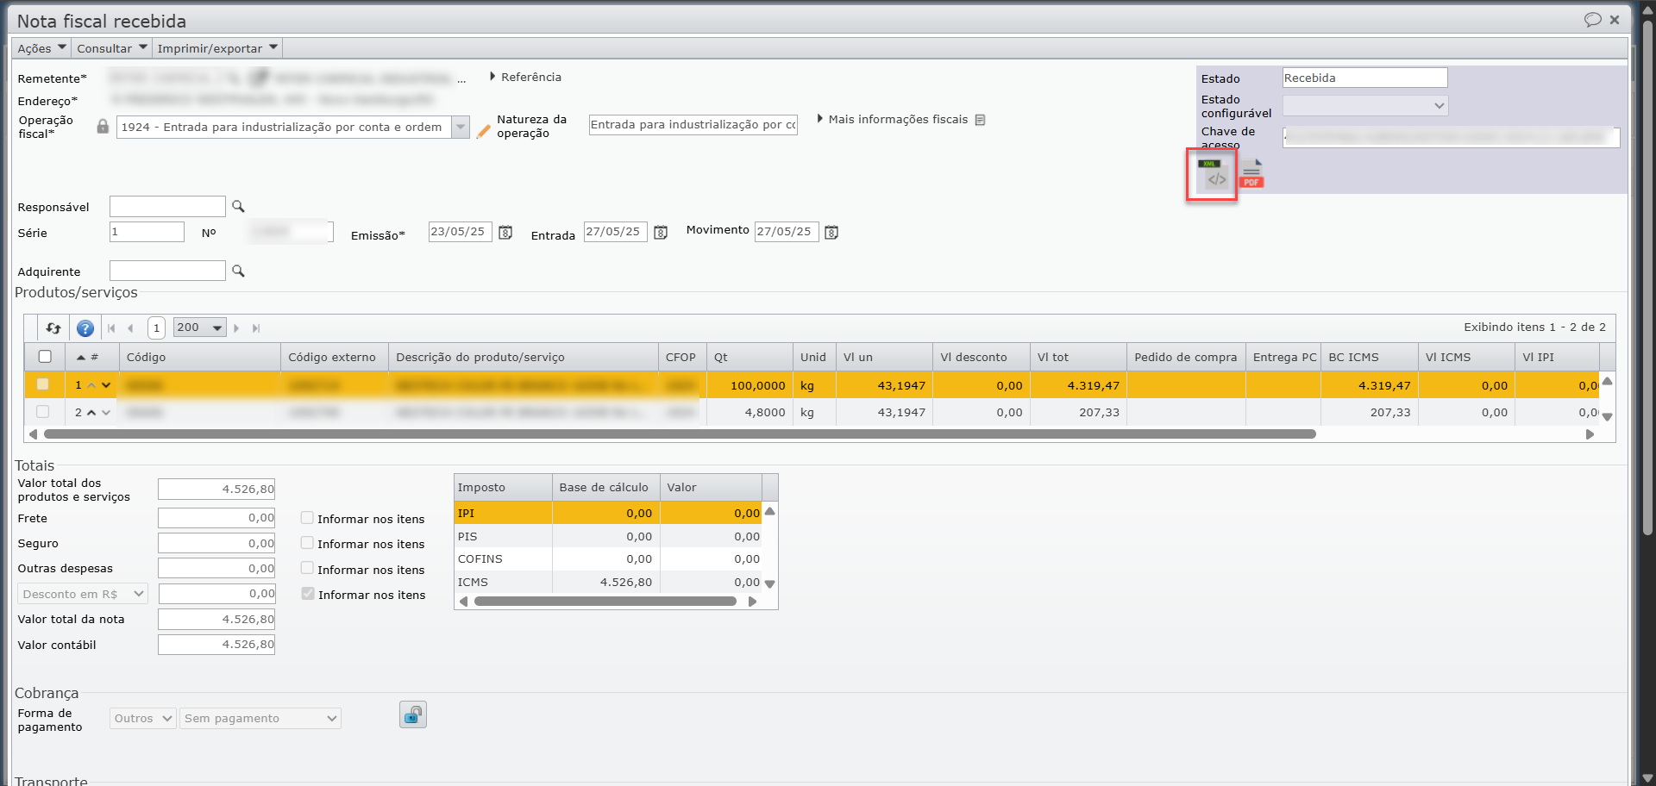Open the Consultar menu
Viewport: 1656px width, 786px height.
pyautogui.click(x=112, y=48)
